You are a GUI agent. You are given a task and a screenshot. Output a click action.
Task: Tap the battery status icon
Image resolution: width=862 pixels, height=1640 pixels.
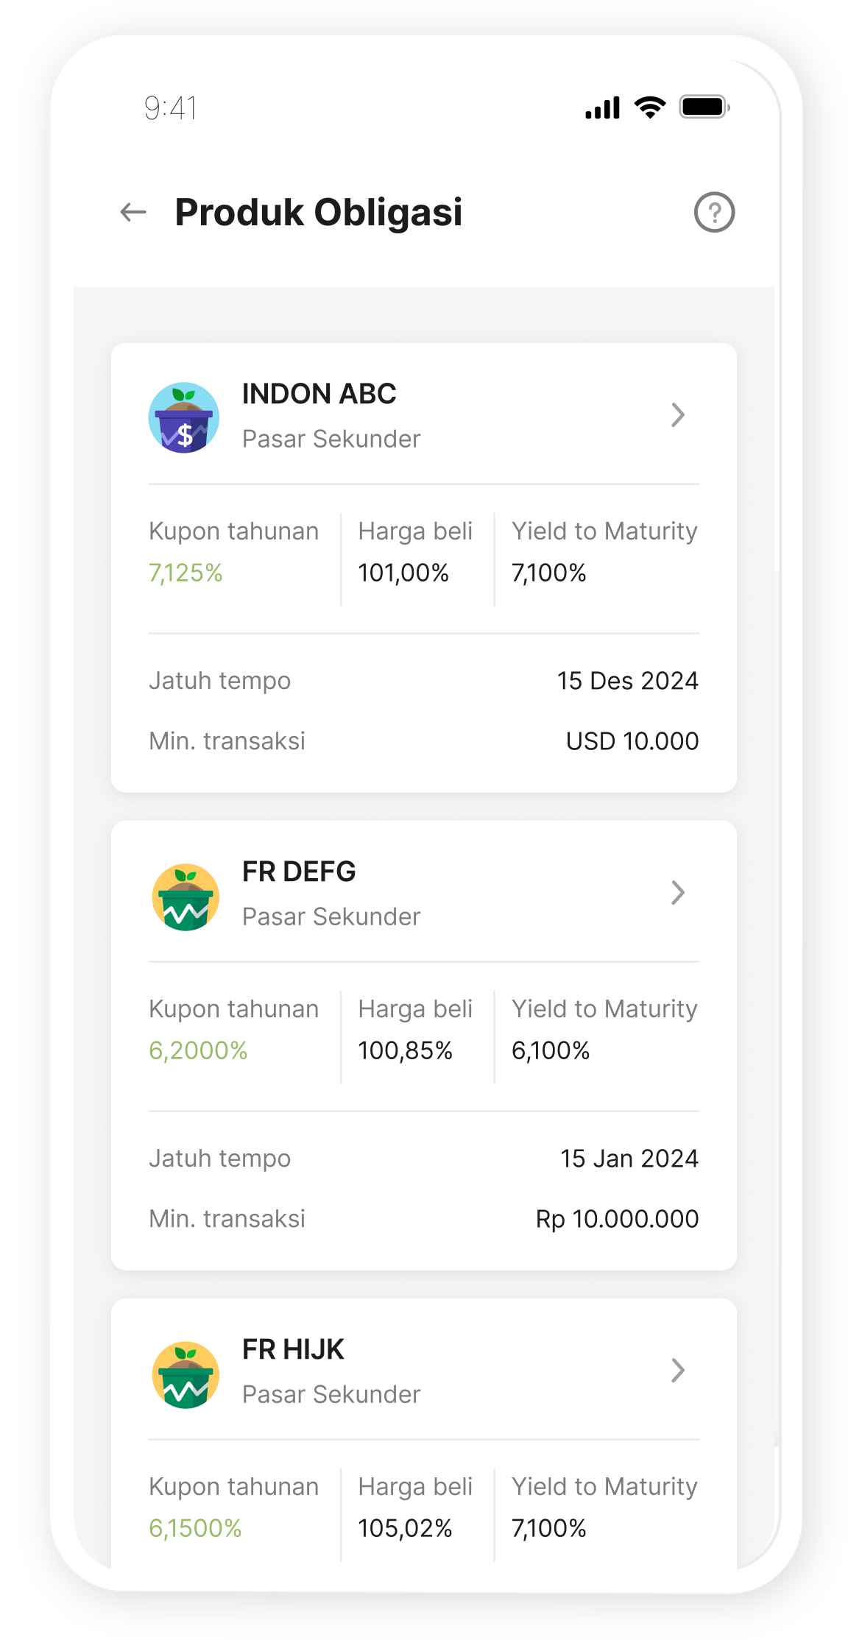coord(704,107)
